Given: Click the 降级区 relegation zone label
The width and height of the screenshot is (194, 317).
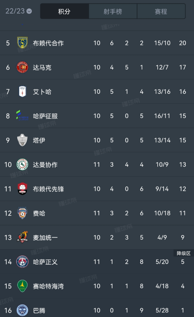Looking at the screenshot, I should pos(183,253).
